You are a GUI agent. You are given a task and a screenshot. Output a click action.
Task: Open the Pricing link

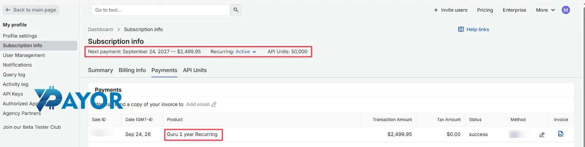click(485, 10)
